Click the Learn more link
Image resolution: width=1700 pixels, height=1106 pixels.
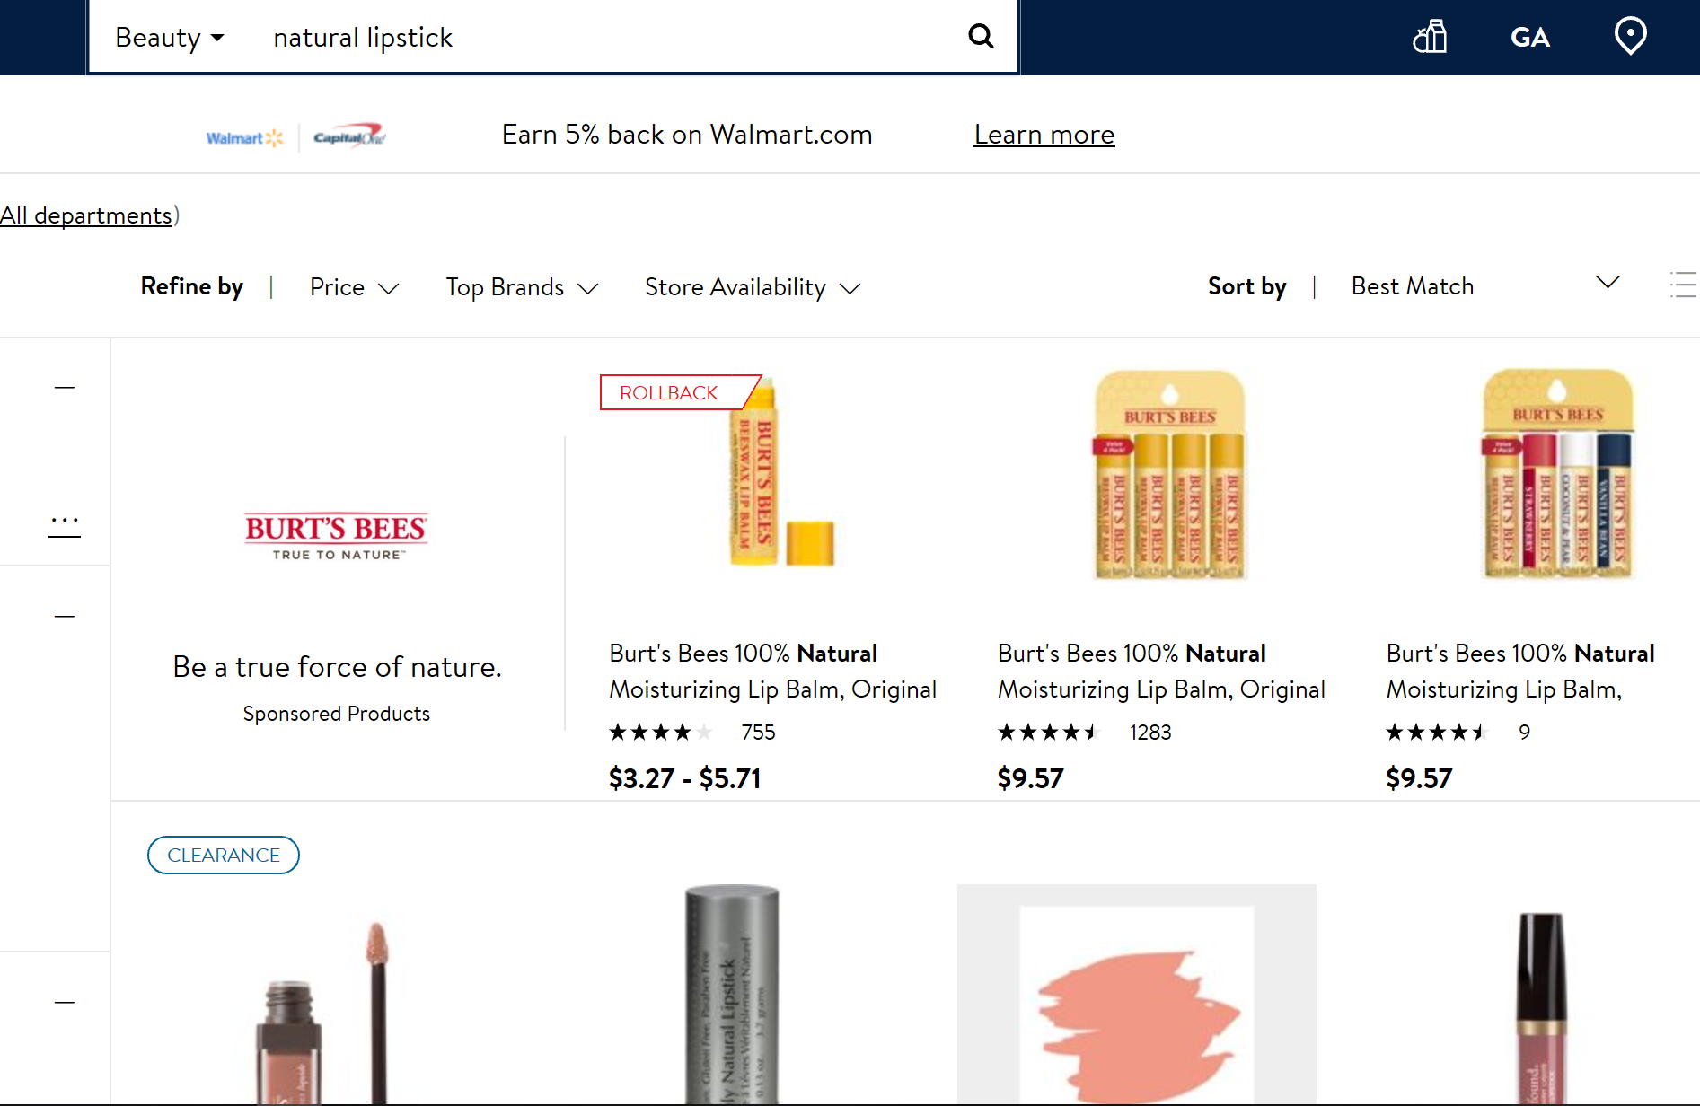[x=1044, y=135]
